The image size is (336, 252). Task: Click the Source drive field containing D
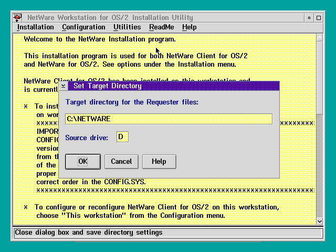point(122,137)
